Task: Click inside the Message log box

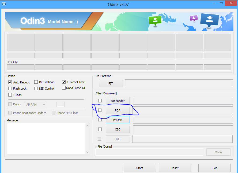Action: [x=46, y=139]
